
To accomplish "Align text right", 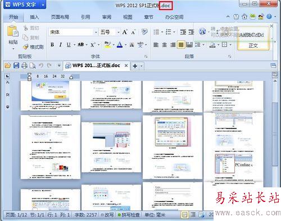I will (173, 45).
